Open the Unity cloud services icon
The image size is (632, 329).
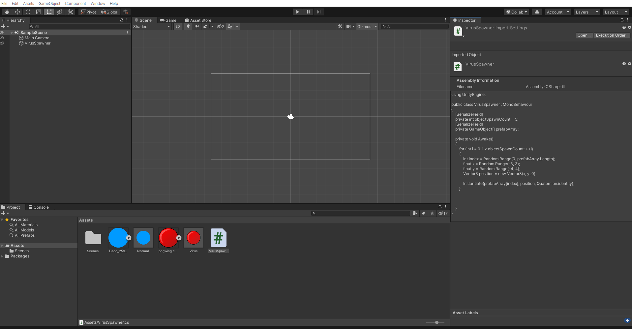pos(537,12)
